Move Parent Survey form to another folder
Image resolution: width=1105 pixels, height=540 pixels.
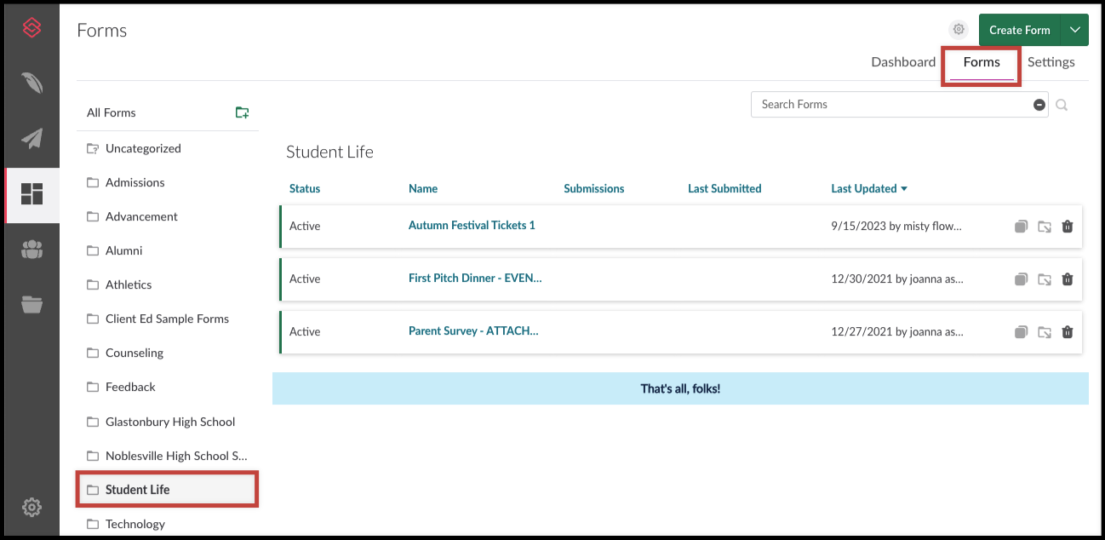1045,332
